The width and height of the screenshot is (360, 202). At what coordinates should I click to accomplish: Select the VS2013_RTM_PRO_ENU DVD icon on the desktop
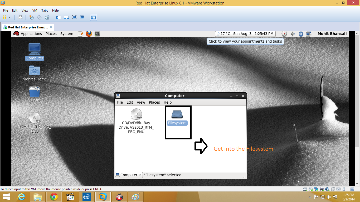pyautogui.click(x=35, y=123)
